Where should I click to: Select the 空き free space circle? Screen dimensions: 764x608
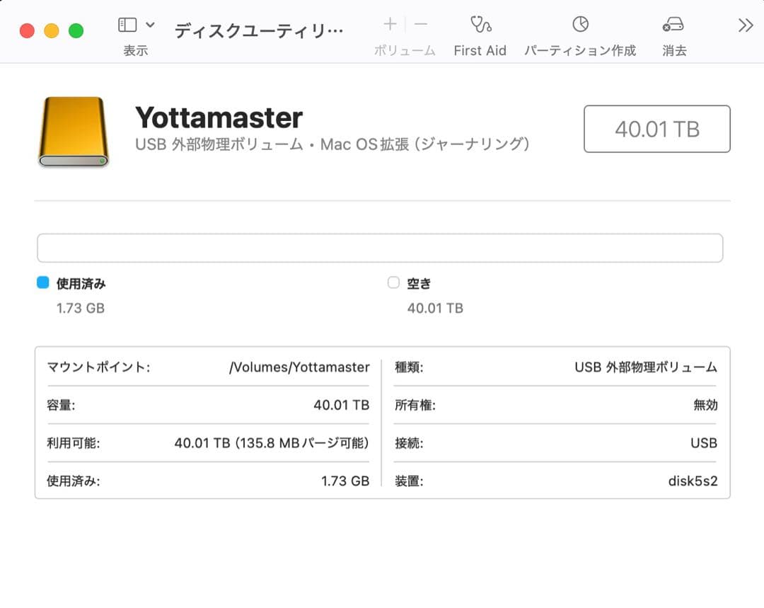pos(393,282)
